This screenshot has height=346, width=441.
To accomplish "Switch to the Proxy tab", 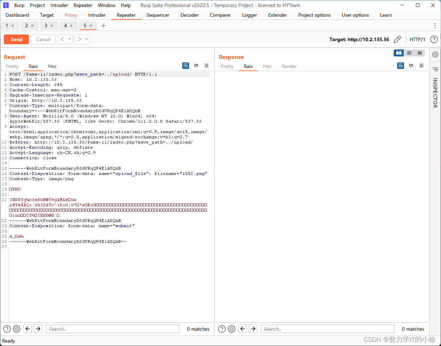I will coord(71,15).
